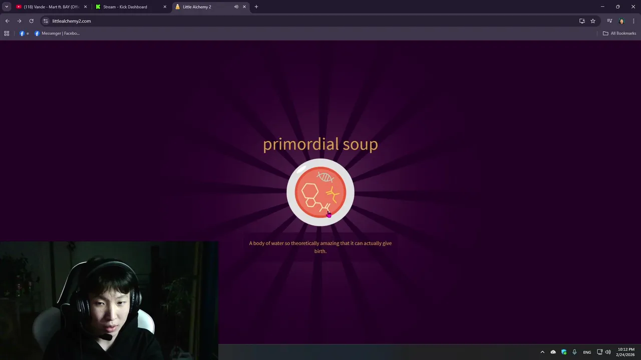The width and height of the screenshot is (641, 360).
Task: Open the Chrome three-dot menu
Action: (633, 21)
